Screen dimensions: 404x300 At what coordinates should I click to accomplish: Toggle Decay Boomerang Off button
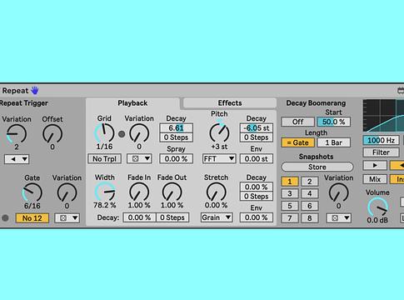click(x=297, y=122)
